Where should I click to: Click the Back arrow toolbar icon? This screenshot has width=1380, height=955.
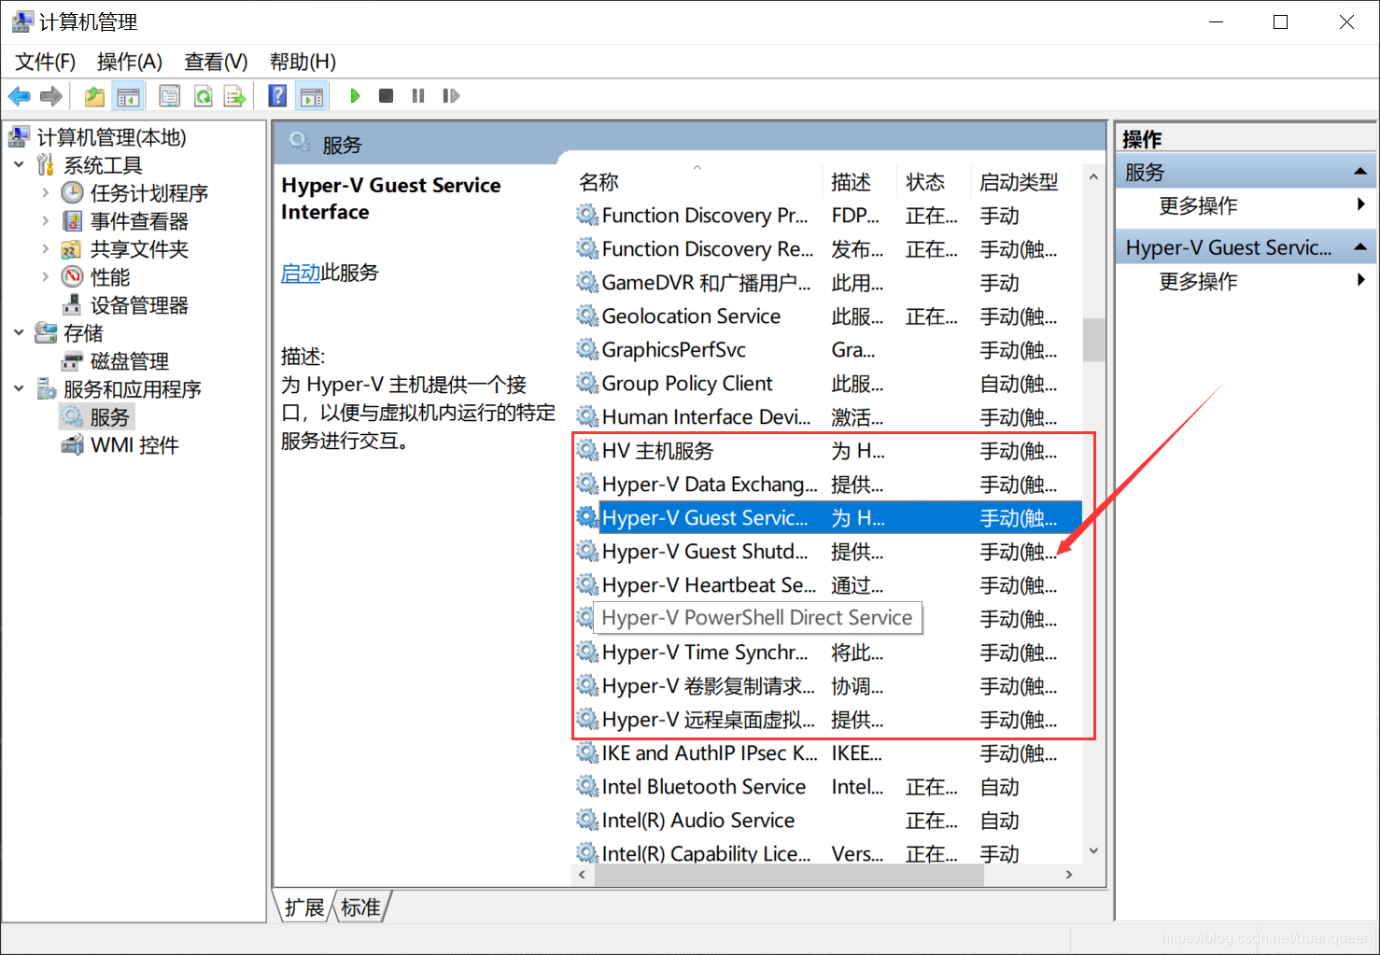(20, 96)
